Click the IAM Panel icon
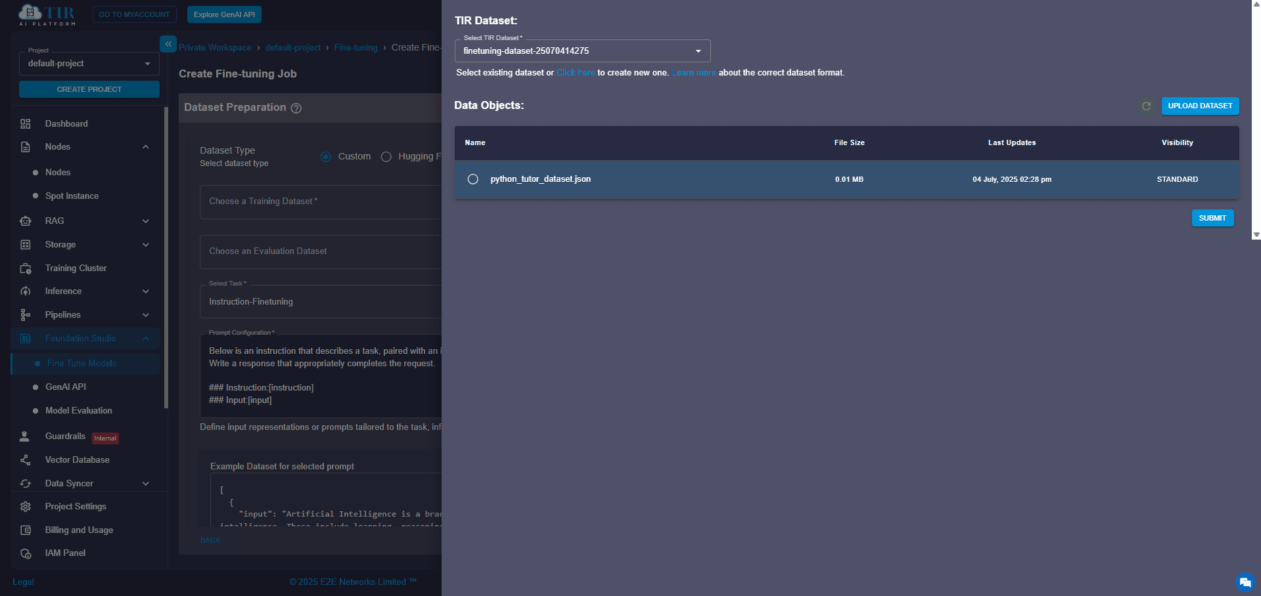Viewport: 1261px width, 596px height. 26,553
